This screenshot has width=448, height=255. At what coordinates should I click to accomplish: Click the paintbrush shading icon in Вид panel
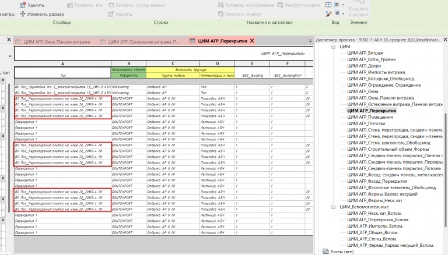click(328, 13)
